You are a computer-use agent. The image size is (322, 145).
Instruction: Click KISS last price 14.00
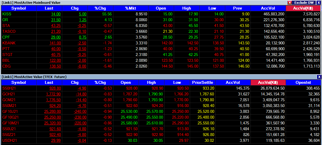pos(56,14)
